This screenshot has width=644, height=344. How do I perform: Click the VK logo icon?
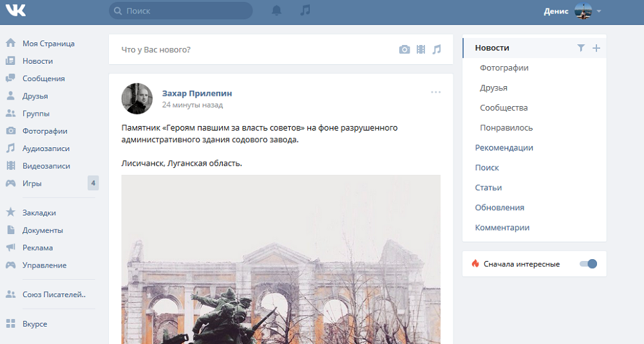(17, 11)
